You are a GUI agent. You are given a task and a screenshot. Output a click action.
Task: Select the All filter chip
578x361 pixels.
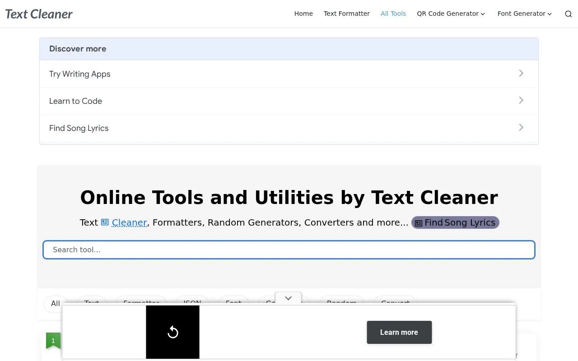click(x=55, y=303)
